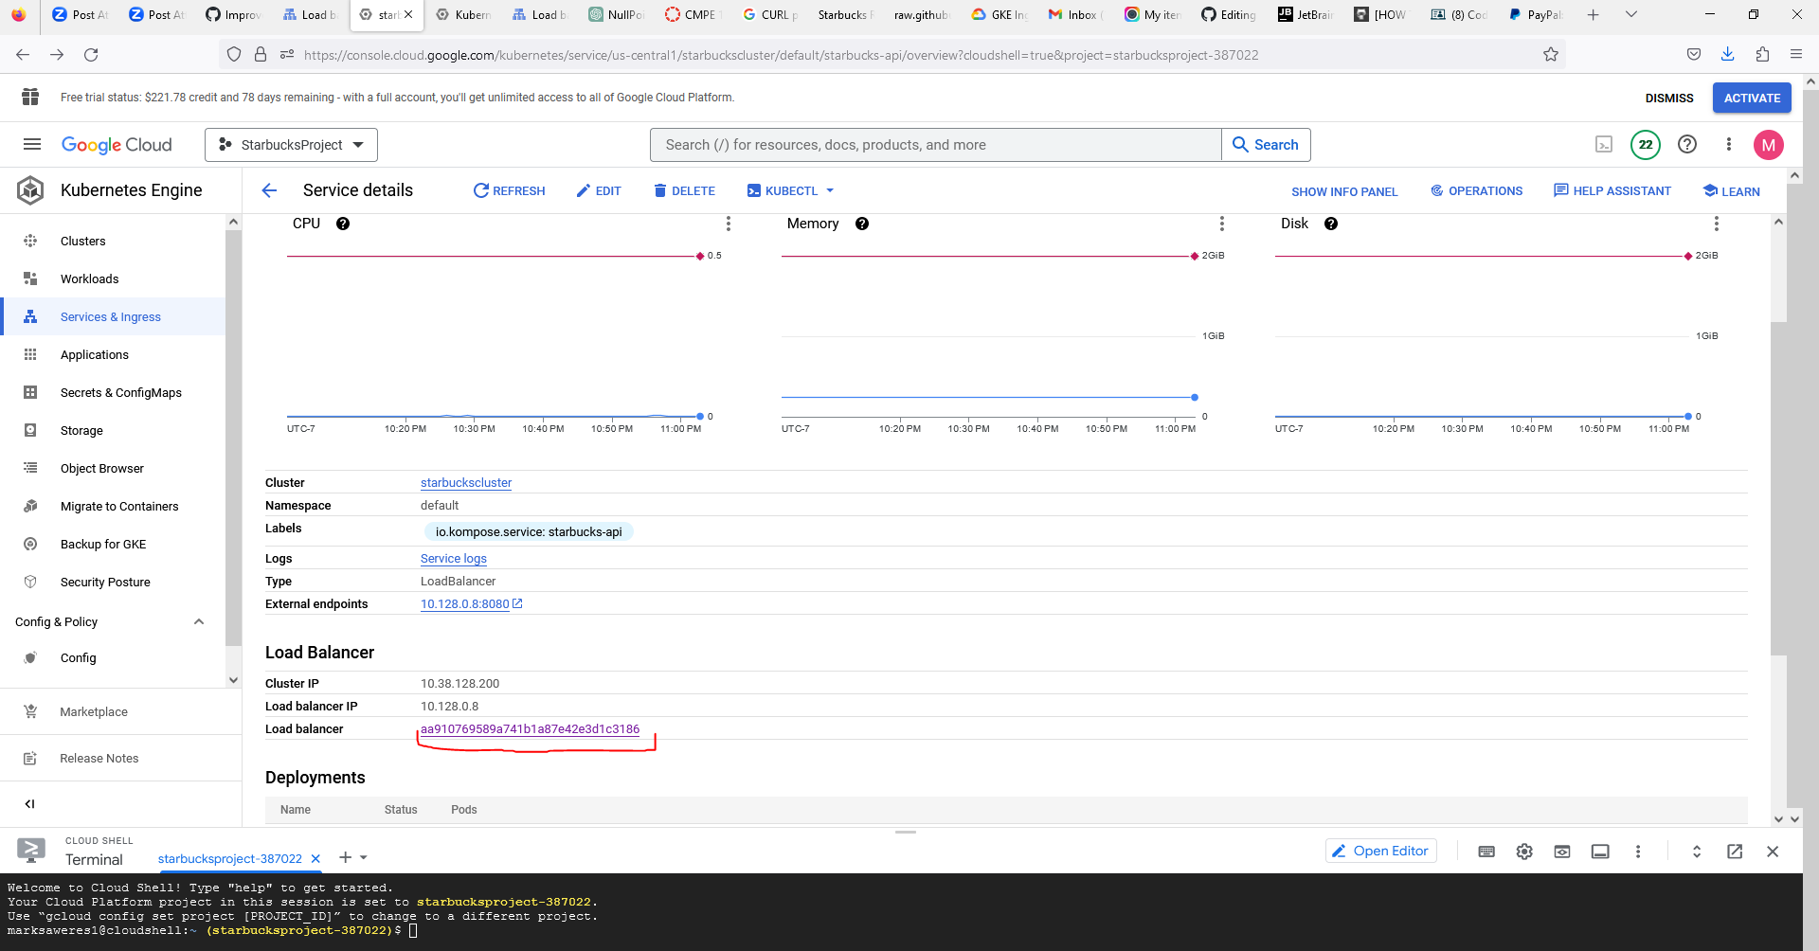Open the web preview eye icon in Cloud Shell
The height and width of the screenshot is (951, 1819).
1561,851
